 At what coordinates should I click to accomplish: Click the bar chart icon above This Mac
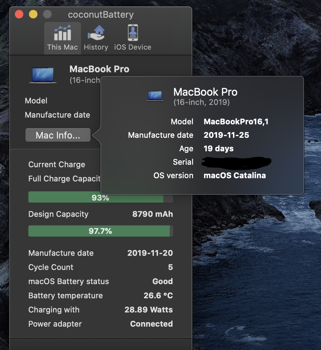coord(62,33)
